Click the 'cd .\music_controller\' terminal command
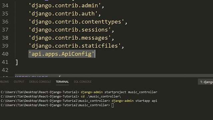Screen dimensions: 213x120 (x=101, y=96)
